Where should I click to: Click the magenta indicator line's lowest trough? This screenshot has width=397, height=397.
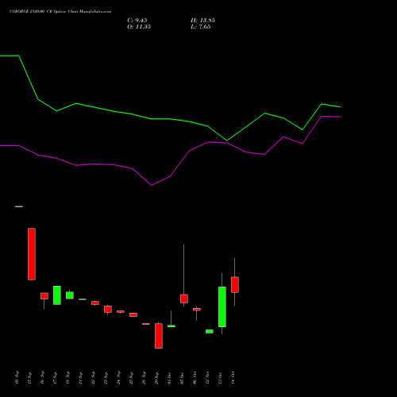click(152, 185)
